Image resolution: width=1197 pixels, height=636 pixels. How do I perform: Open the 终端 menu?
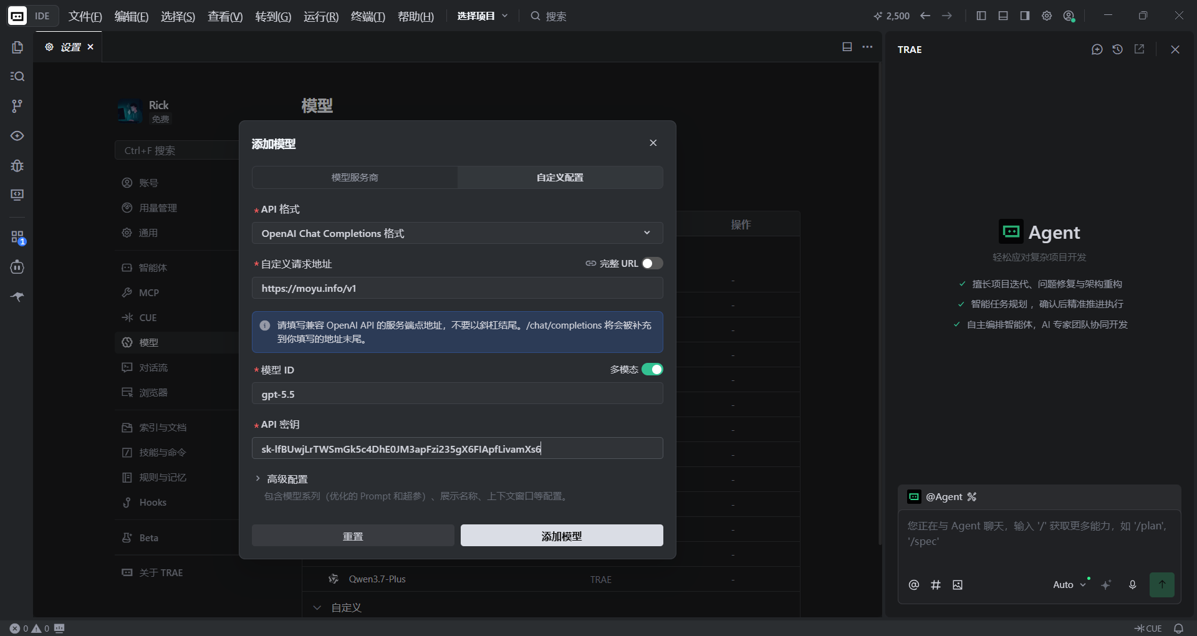368,16
